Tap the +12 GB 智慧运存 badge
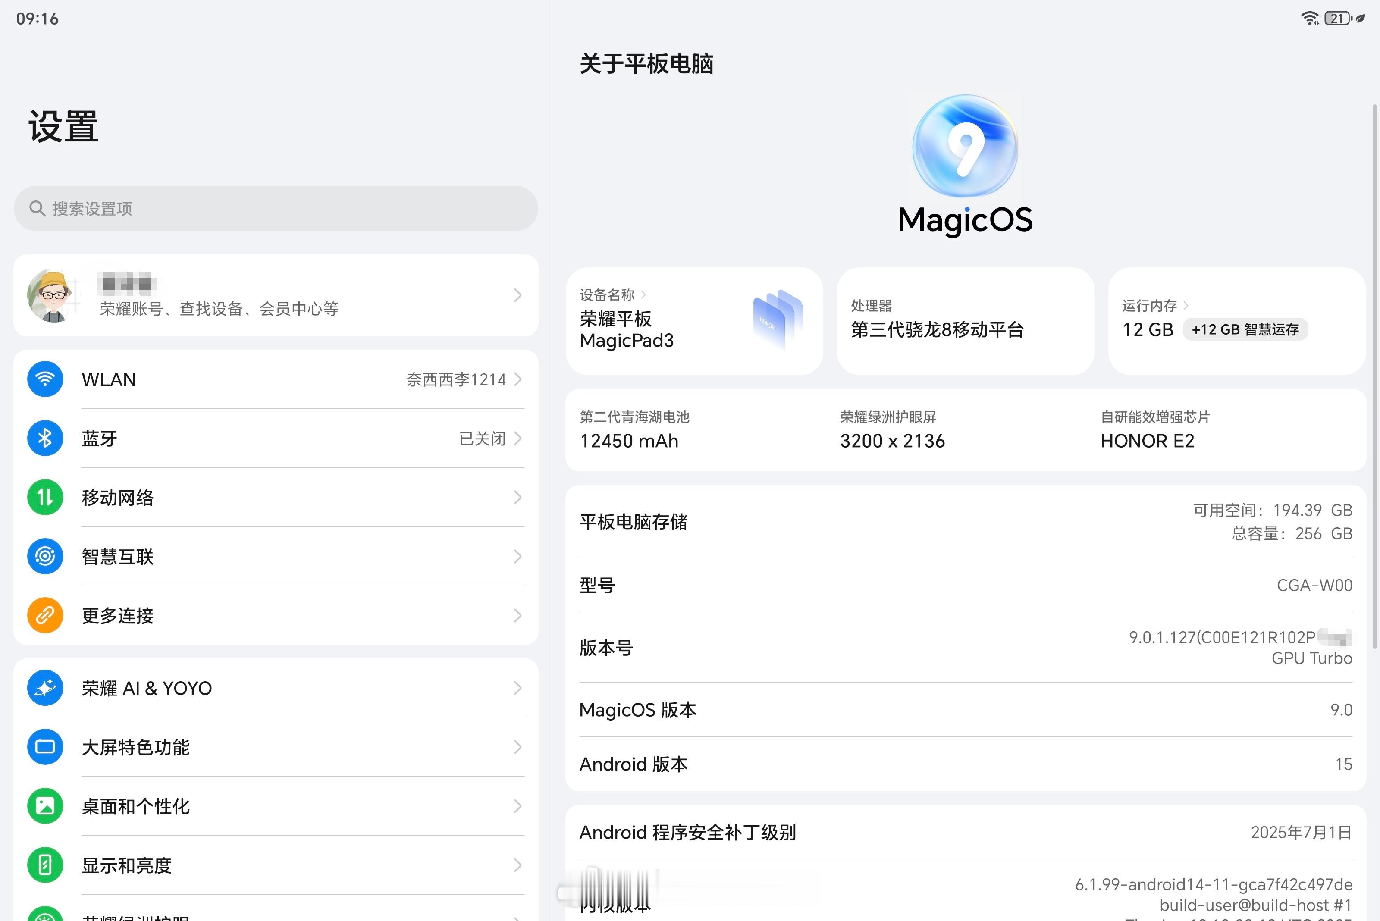The height and width of the screenshot is (921, 1380). (x=1245, y=329)
